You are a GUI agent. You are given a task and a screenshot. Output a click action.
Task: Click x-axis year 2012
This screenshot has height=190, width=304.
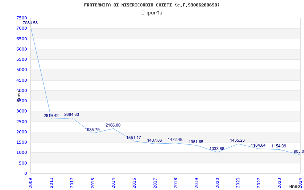(72, 183)
